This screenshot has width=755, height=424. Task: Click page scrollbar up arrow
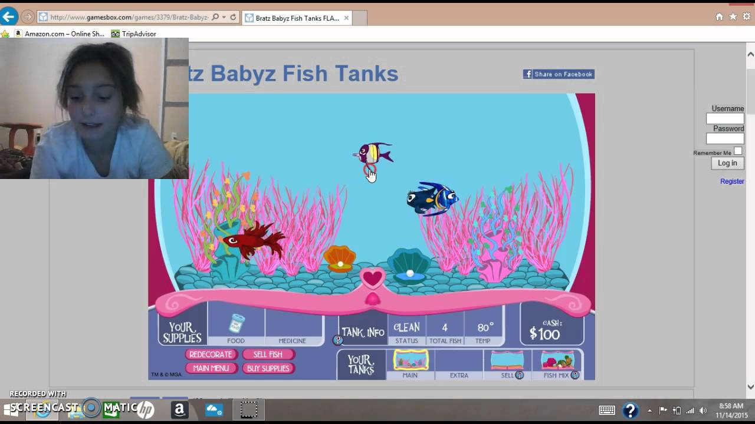coord(750,54)
